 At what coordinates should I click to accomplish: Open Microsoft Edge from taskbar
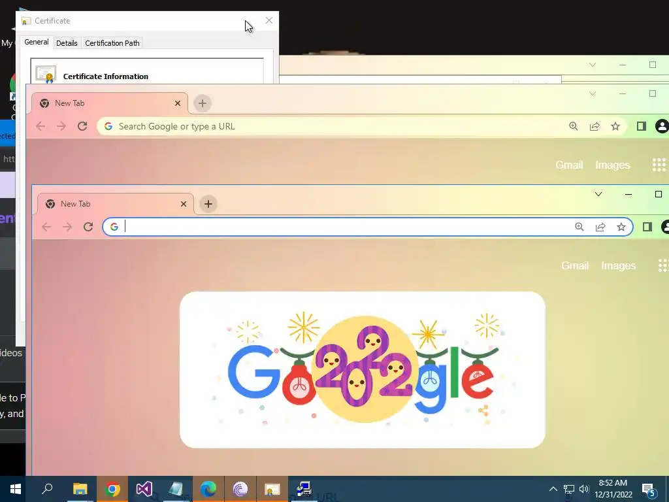(208, 489)
